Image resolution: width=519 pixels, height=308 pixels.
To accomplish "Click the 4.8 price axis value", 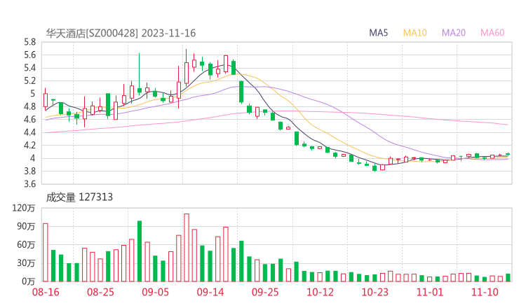I will (x=29, y=106).
